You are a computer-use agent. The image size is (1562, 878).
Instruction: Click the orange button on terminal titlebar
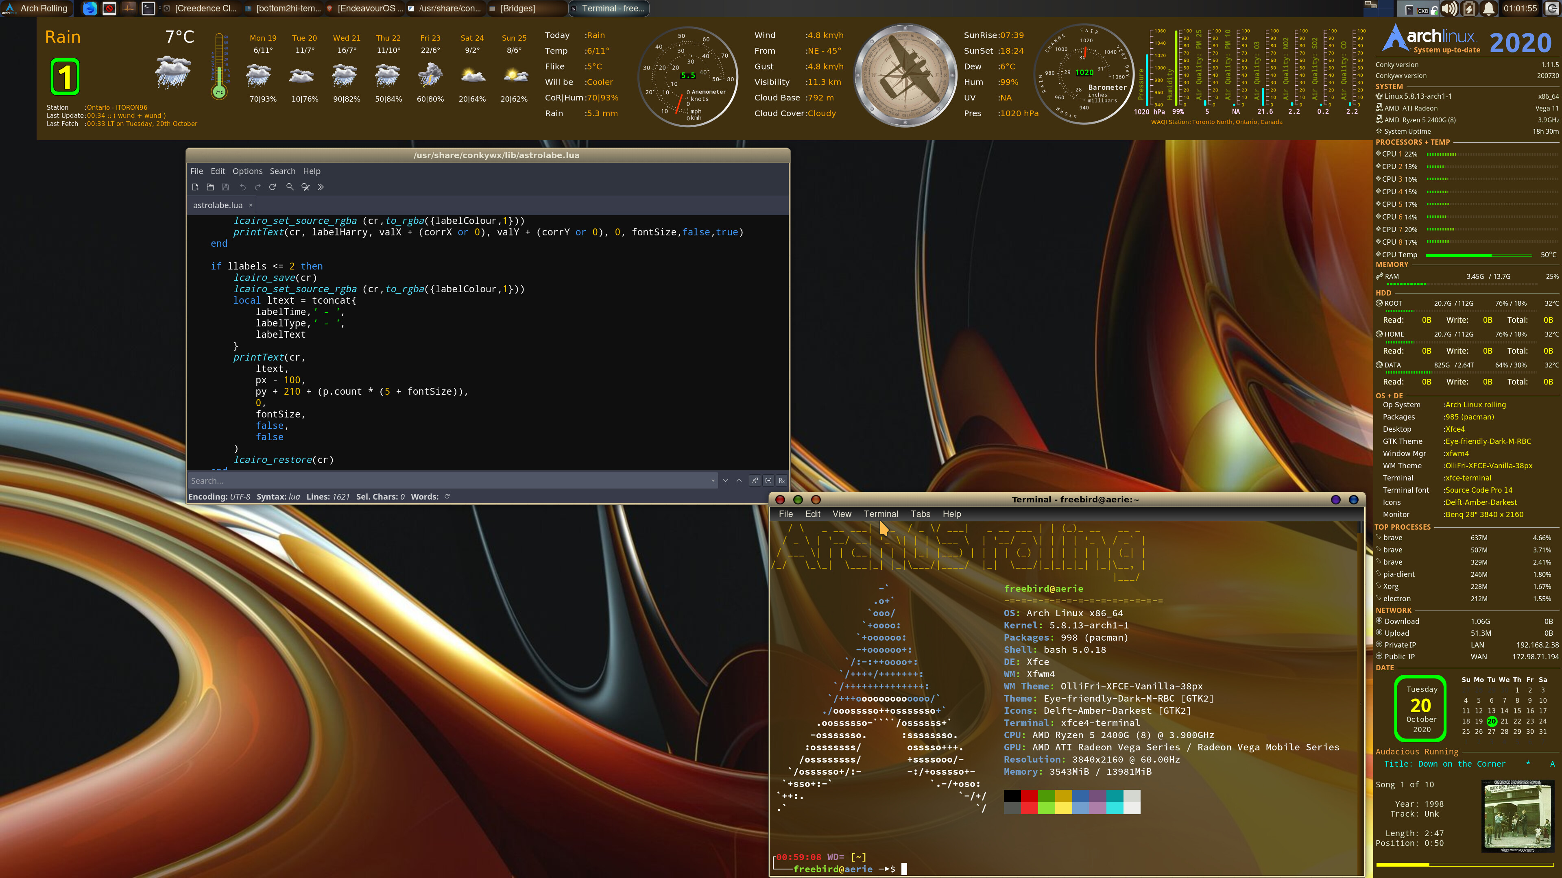pos(816,500)
